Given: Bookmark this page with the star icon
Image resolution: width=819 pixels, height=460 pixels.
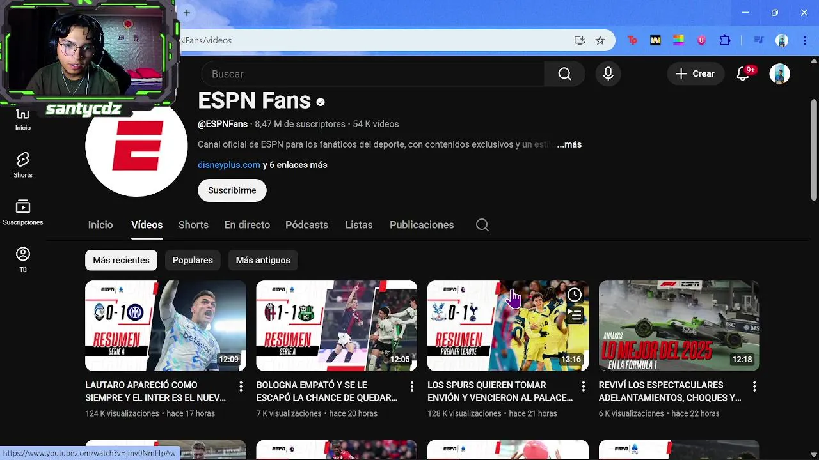Looking at the screenshot, I should 600,40.
